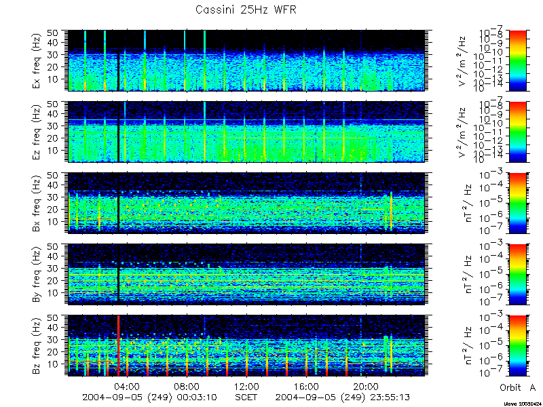The image size is (543, 407).
Task: Open the Bx magnetic field spectrogram panel
Action: [246, 203]
